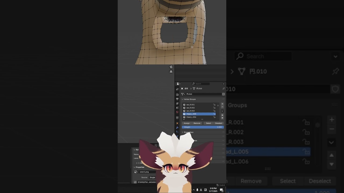Viewport: 344px width, 193px height.
Task: Remove vertex group with minus button
Action: click(x=222, y=107)
